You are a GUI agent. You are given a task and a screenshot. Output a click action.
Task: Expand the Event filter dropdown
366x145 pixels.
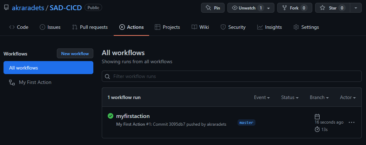point(262,97)
